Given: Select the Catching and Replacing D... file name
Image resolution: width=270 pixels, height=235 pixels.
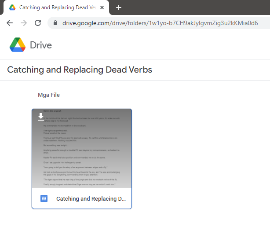Looking at the screenshot, I should 91,199.
